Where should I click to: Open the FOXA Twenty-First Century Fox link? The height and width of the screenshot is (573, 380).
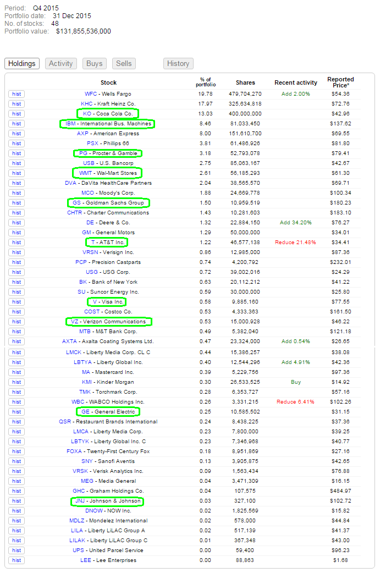coord(74,451)
